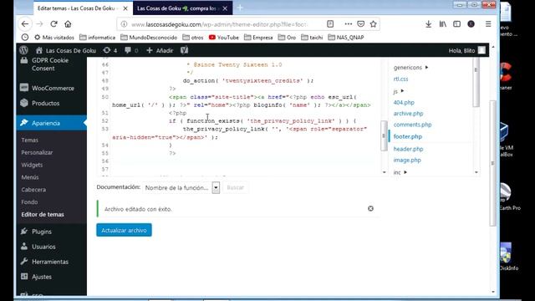Switch to 'Editar temas' browser tab
The width and height of the screenshot is (535, 301).
coord(77,8)
